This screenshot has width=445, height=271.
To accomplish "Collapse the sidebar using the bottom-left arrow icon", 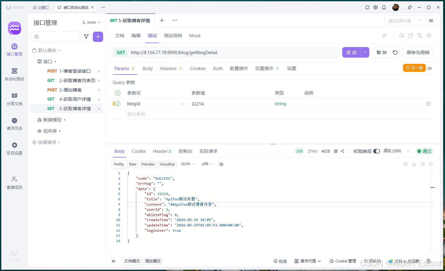I will [114, 261].
